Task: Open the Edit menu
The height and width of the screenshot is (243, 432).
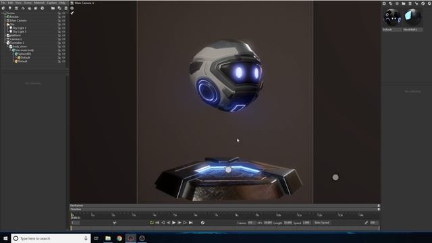Action: [x=11, y=3]
